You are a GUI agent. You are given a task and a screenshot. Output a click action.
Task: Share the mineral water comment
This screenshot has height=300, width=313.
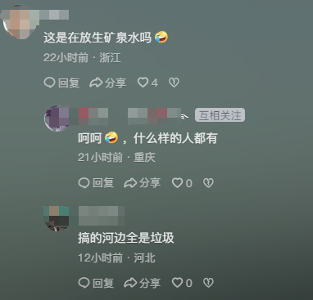point(108,83)
